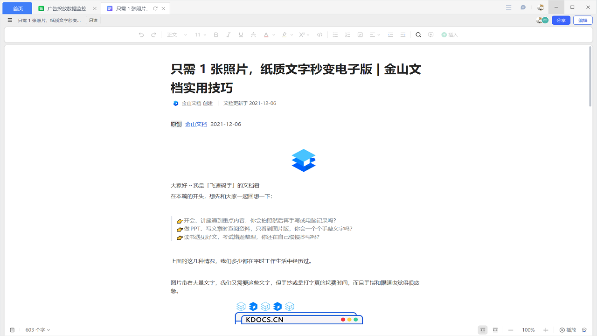
Task: Select the code block icon in the toolbar
Action: coord(319,35)
